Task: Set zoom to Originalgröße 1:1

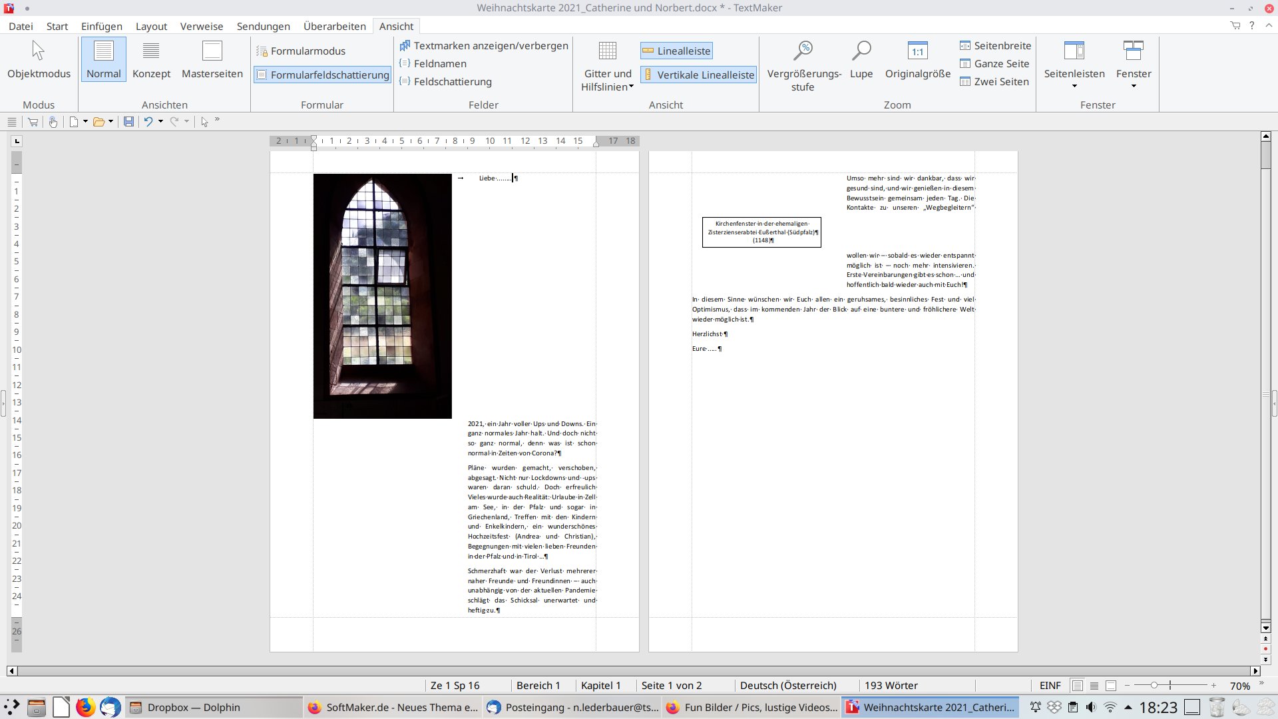Action: [x=917, y=60]
